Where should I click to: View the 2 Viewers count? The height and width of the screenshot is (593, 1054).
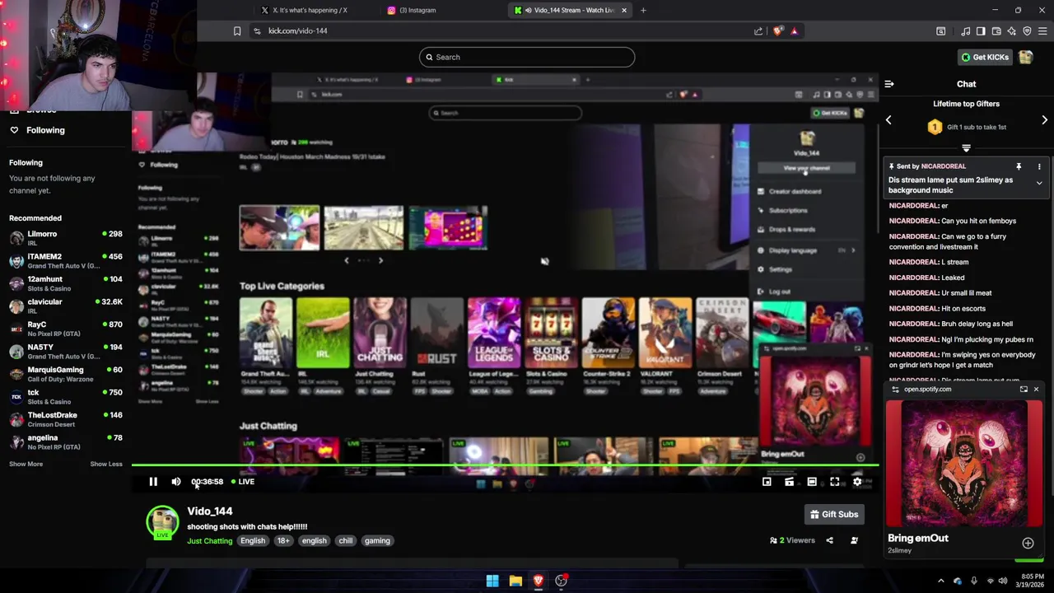(792, 541)
